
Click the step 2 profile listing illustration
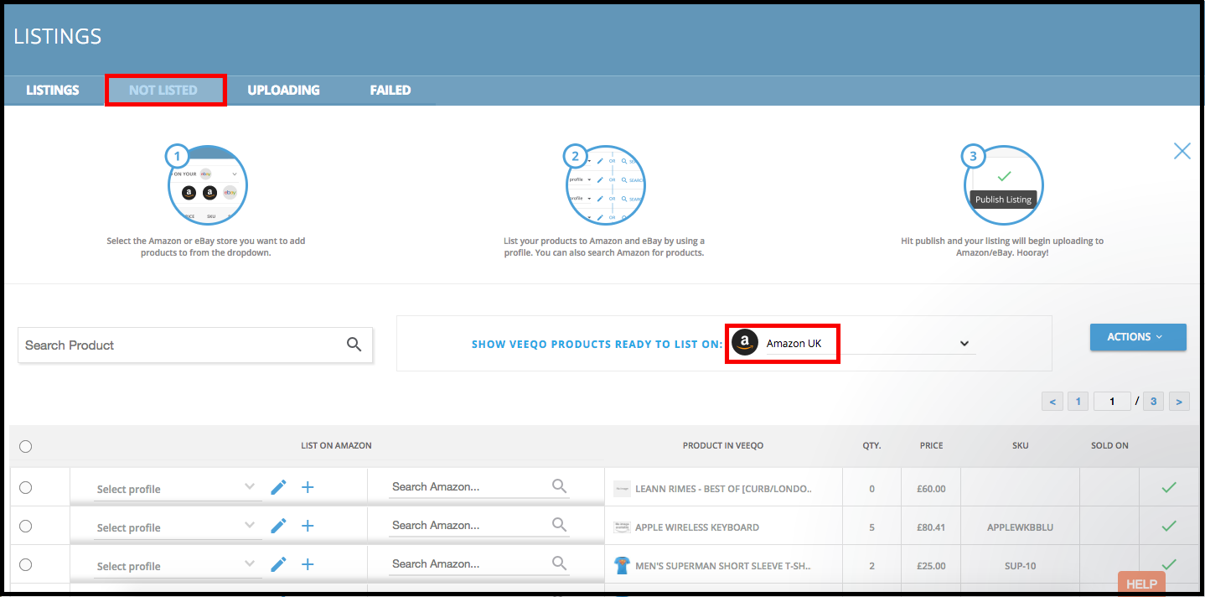tap(606, 184)
